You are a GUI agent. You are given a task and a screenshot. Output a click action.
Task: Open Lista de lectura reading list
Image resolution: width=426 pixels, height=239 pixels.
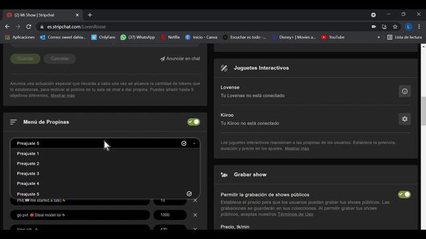[x=405, y=37]
